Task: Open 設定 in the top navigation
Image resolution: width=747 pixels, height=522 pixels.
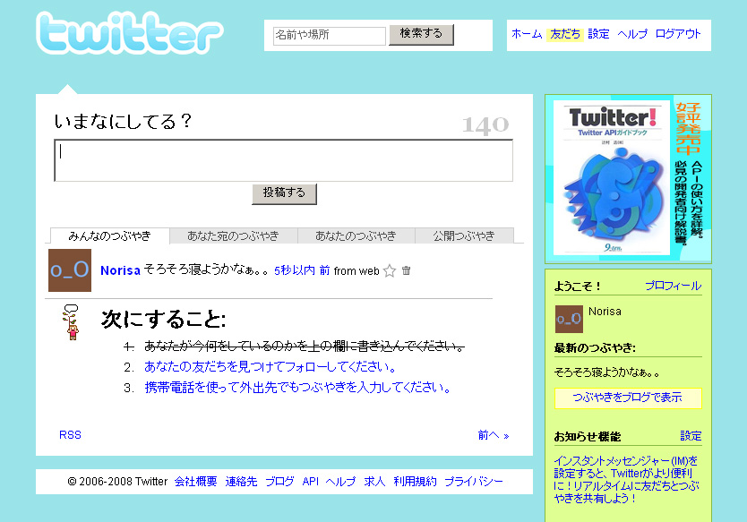Action: pos(598,34)
